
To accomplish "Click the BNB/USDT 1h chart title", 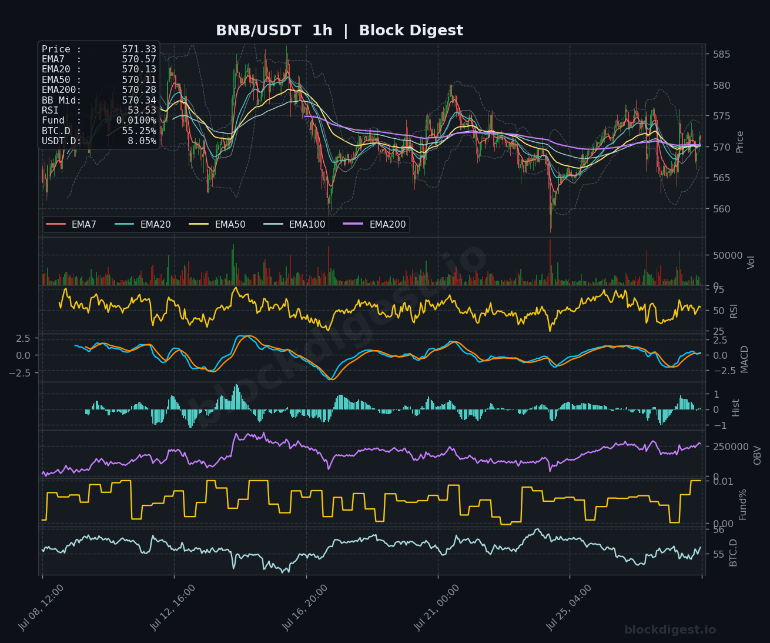I will [339, 31].
